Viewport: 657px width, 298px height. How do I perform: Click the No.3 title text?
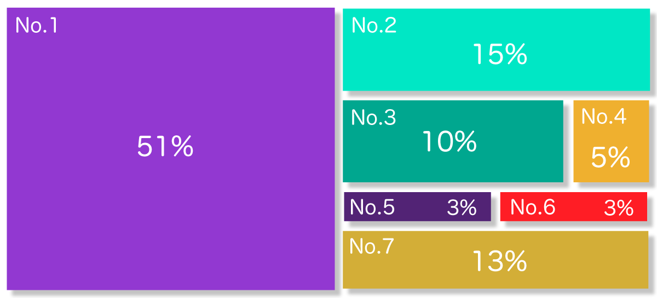click(x=373, y=117)
